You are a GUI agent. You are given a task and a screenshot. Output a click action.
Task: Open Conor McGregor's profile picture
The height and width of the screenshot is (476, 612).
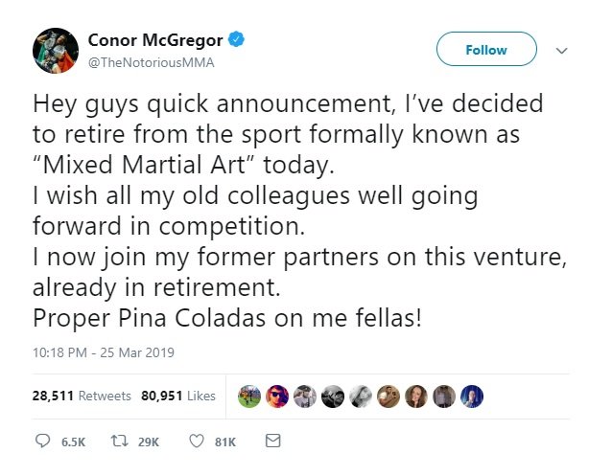(x=56, y=49)
